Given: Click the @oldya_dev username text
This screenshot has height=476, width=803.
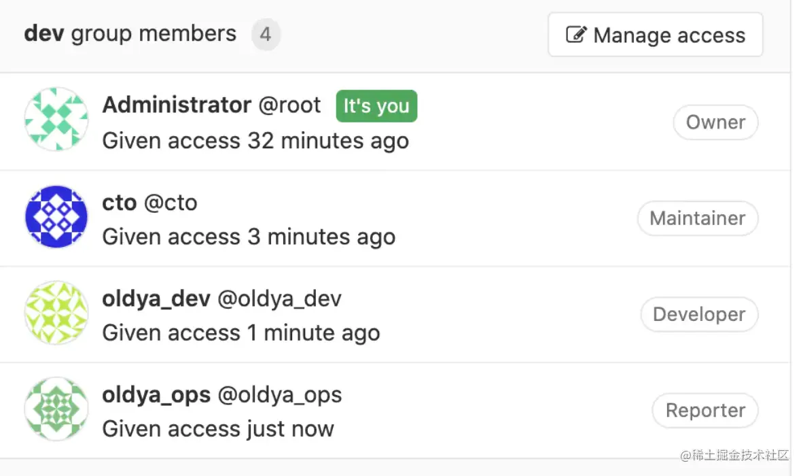Looking at the screenshot, I should (280, 299).
